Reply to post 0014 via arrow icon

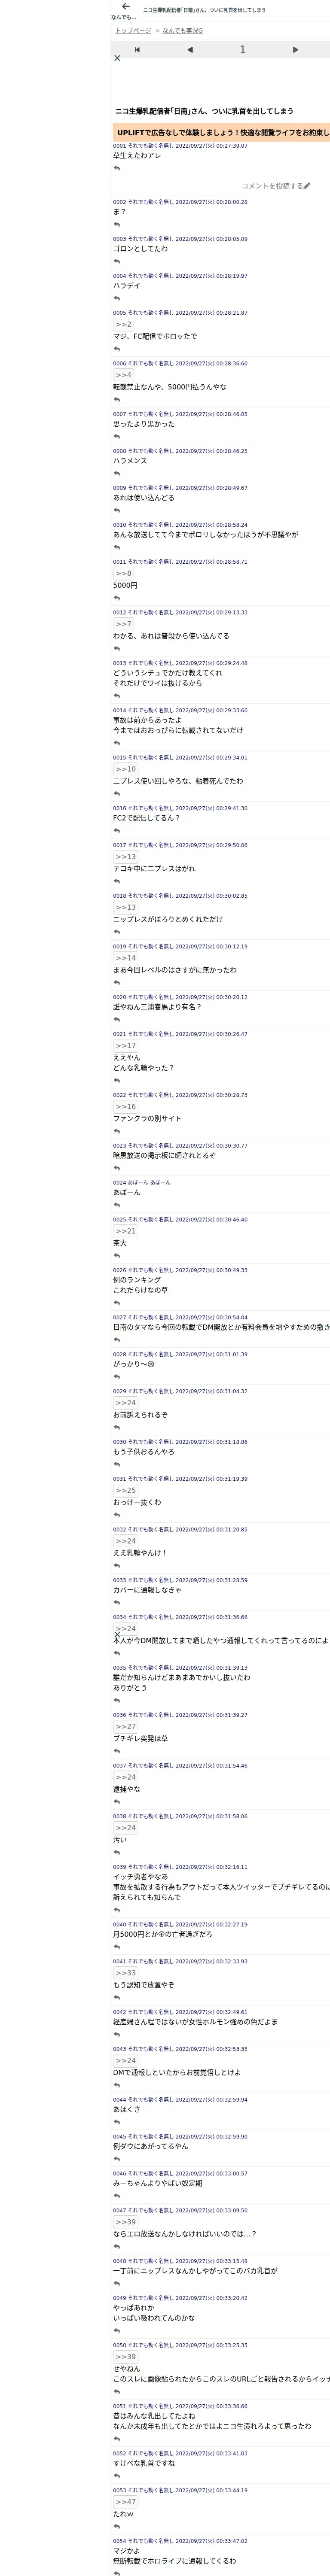coord(117,744)
